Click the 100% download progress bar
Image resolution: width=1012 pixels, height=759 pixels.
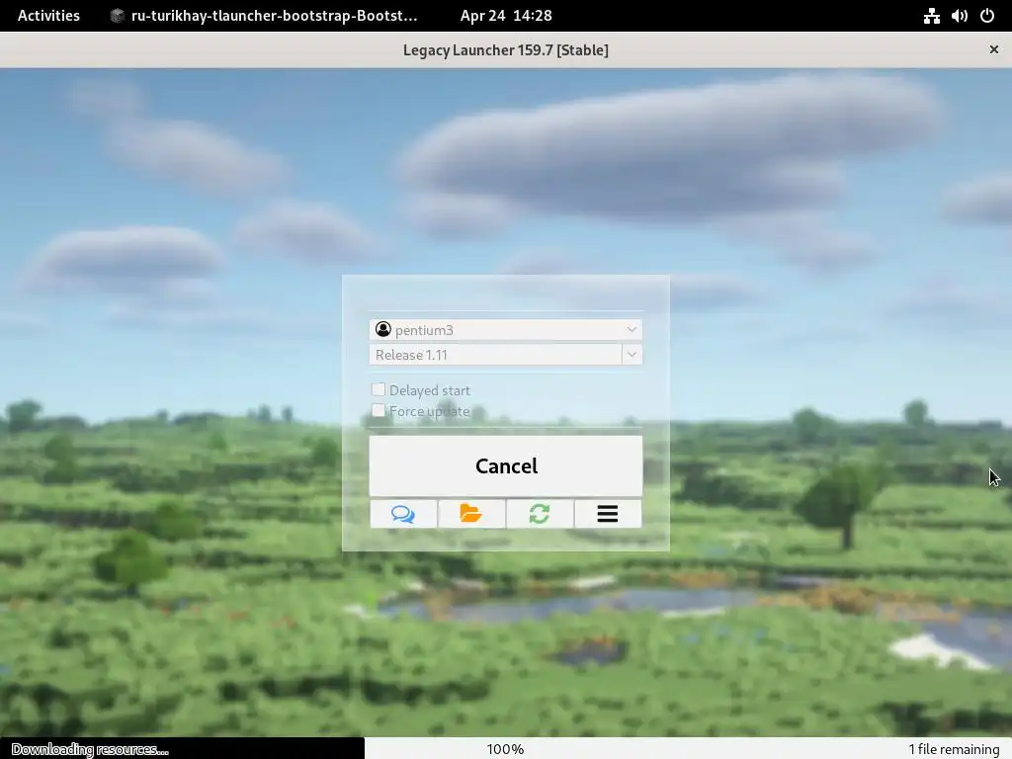coord(505,749)
